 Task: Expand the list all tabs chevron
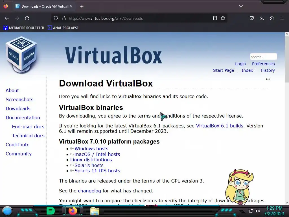[x=241, y=6]
